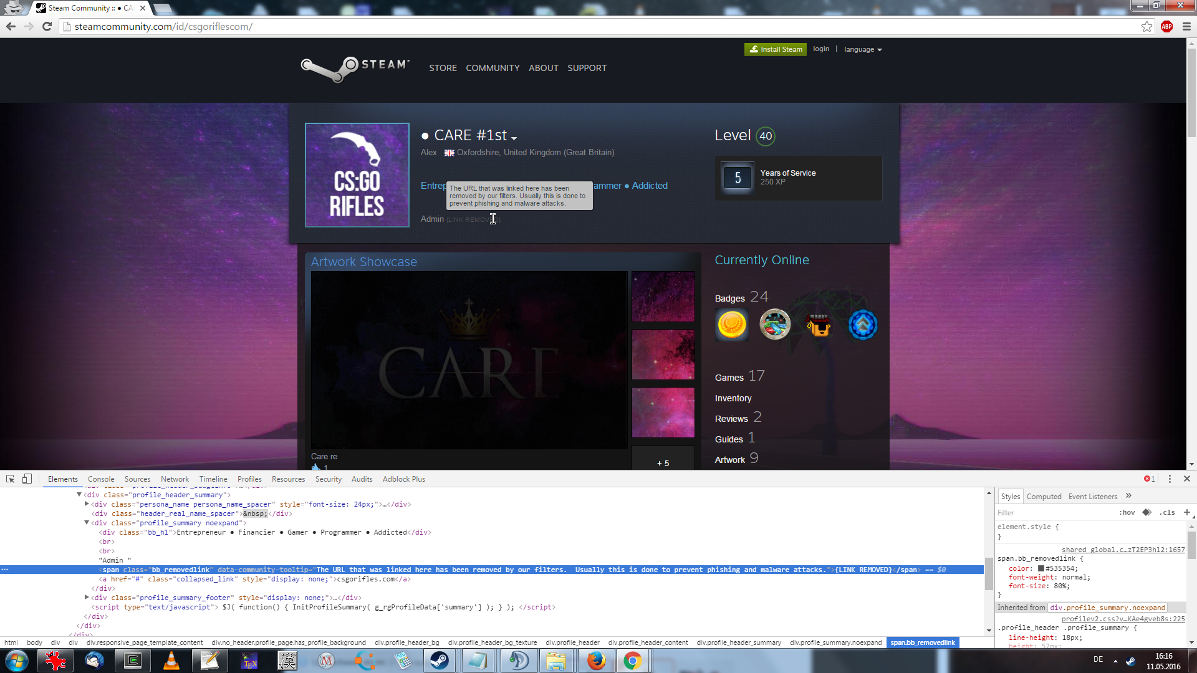The image size is (1197, 673).
Task: Bookmark this page with the star icon
Action: [x=1147, y=26]
